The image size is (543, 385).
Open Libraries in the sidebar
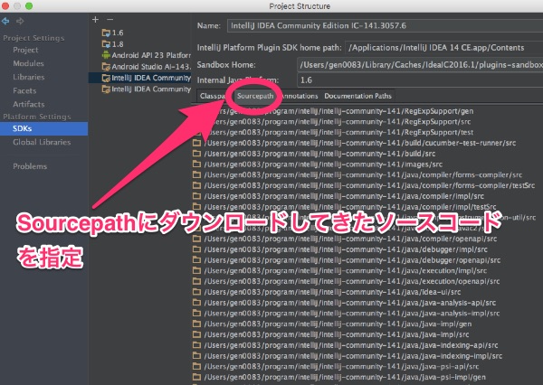point(29,77)
